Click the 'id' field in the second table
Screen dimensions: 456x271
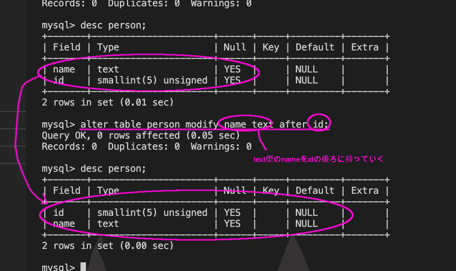(58, 213)
